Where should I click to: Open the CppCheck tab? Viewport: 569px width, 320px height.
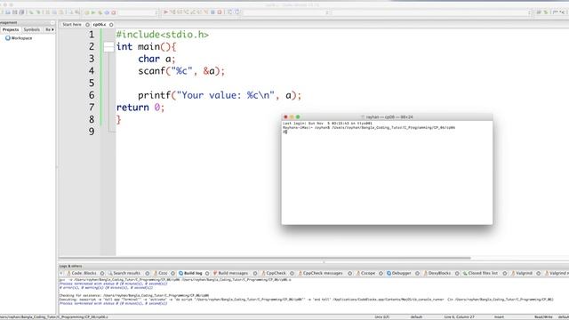[x=276, y=273]
